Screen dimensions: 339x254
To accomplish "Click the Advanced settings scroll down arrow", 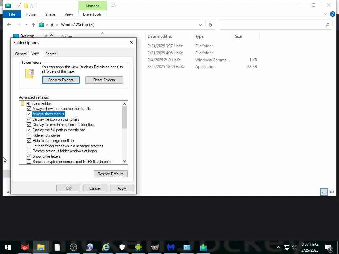I will [124, 161].
